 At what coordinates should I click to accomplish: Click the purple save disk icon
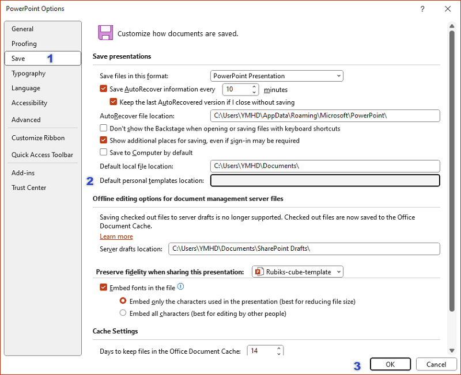[105, 33]
